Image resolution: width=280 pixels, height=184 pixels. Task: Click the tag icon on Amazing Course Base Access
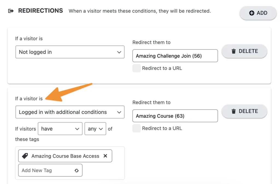tap(25, 156)
